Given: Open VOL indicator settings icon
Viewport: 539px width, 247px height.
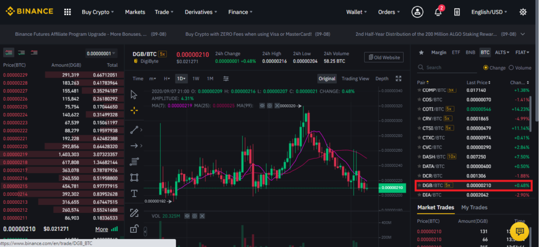Looking at the screenshot, I should (x=195, y=216).
